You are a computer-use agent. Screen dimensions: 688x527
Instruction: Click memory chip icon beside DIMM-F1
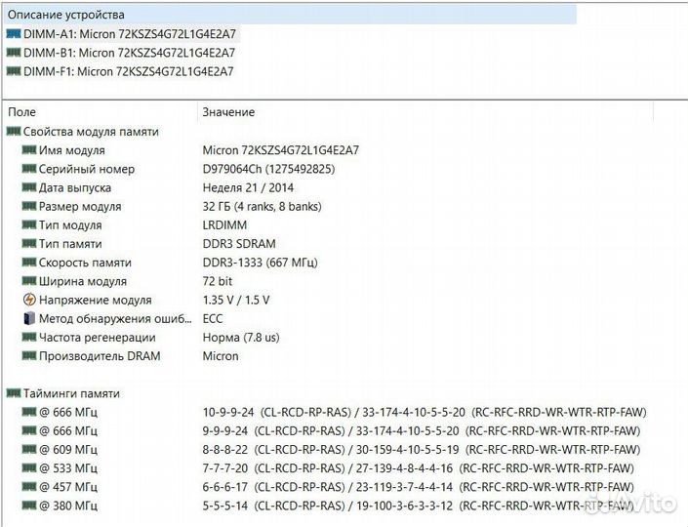point(13,71)
